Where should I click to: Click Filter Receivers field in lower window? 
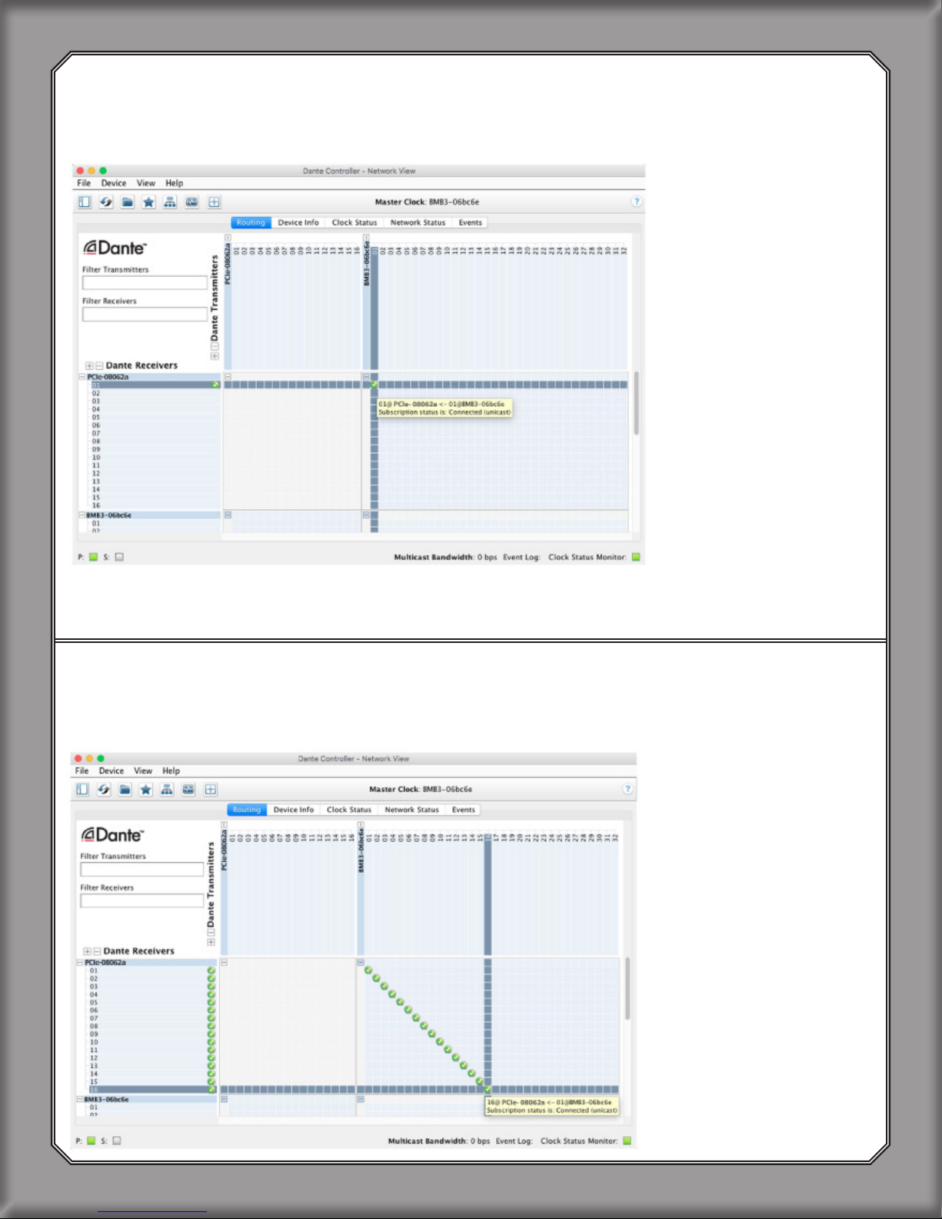(142, 901)
